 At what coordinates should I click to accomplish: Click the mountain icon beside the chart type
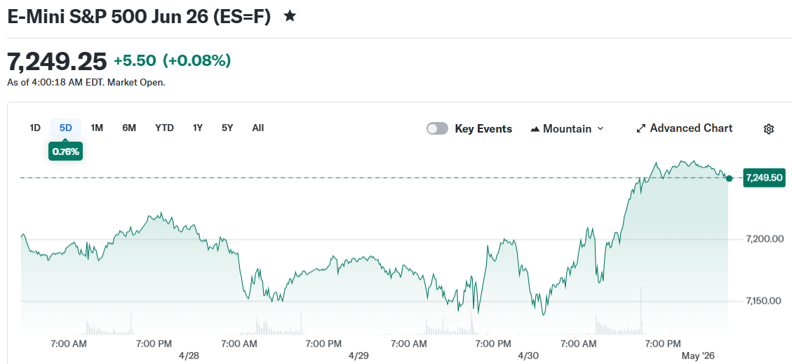pos(535,129)
